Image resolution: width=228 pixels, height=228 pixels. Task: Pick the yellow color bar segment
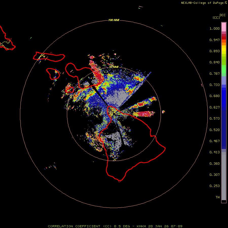(224, 50)
